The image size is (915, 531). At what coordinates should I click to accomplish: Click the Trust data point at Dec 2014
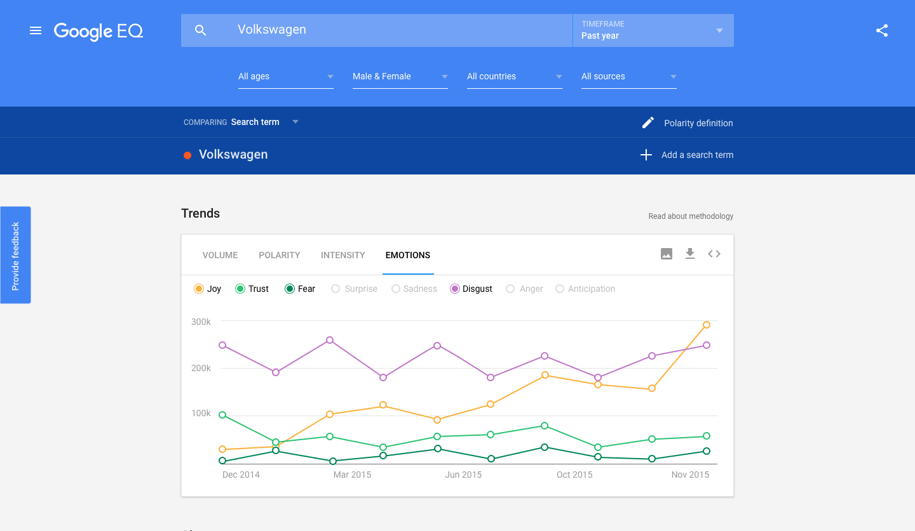point(222,415)
